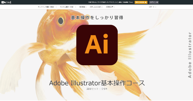Open the お客様の声 link

[110, 7]
